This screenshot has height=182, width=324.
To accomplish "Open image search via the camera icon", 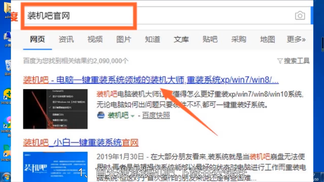I will pyautogui.click(x=300, y=15).
